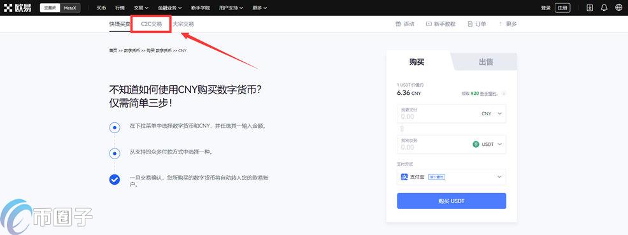Image resolution: width=628 pixels, height=235 pixels.
Task: Click the 订单 document icon
Action: (470, 24)
